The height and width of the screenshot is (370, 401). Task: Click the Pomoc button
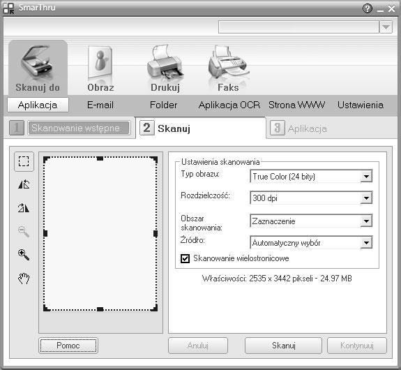point(68,346)
